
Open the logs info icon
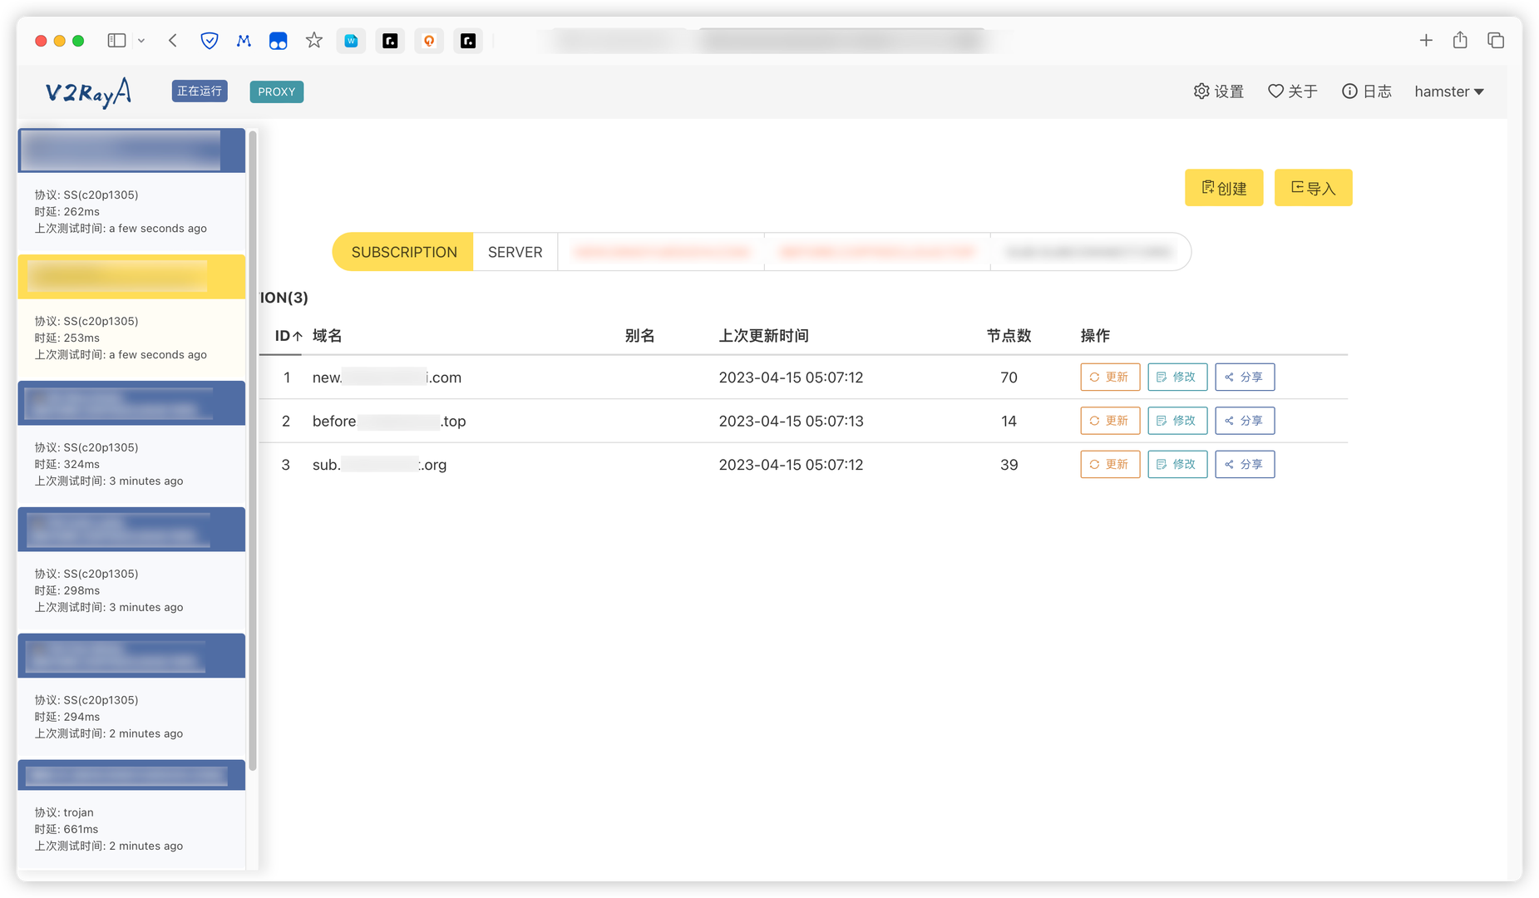click(x=1349, y=91)
